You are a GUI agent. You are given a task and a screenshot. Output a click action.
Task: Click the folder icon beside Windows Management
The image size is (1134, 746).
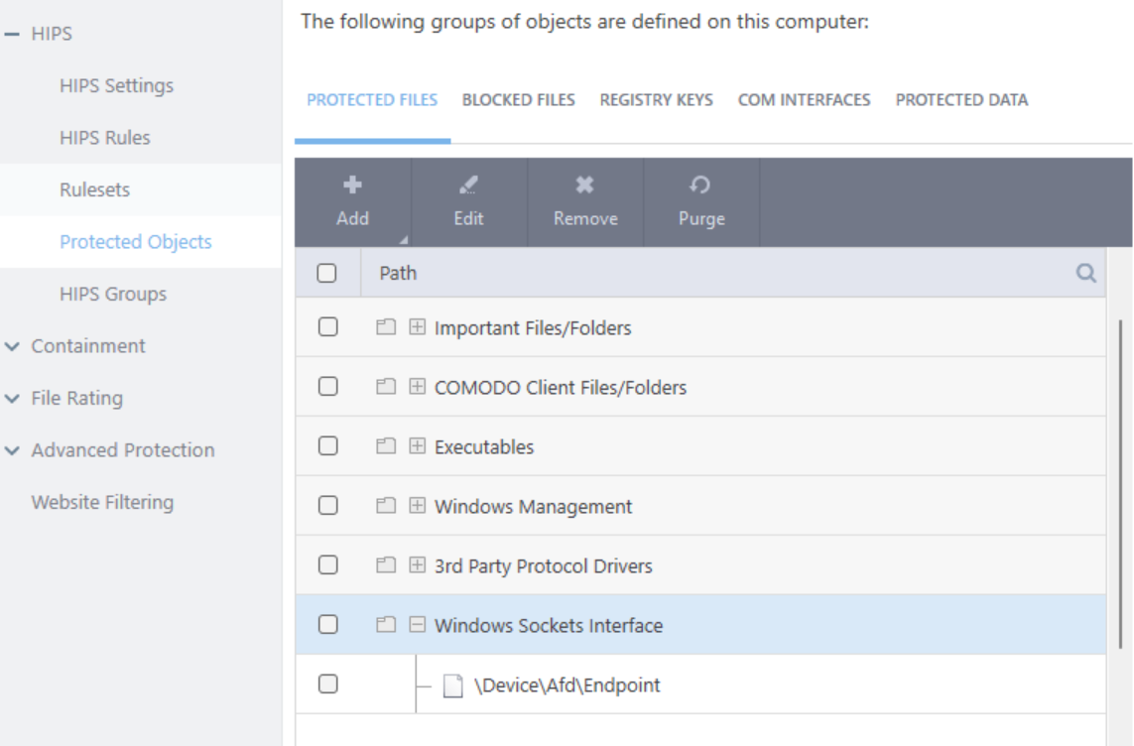386,507
